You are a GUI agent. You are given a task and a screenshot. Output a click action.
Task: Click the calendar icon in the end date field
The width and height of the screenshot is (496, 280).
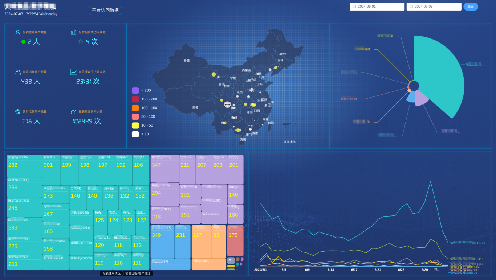coord(411,7)
